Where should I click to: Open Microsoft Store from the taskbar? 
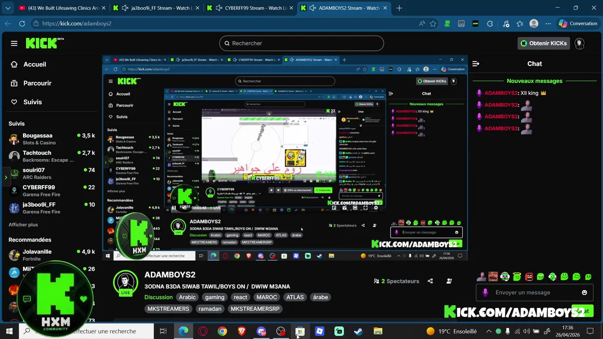pos(300,331)
